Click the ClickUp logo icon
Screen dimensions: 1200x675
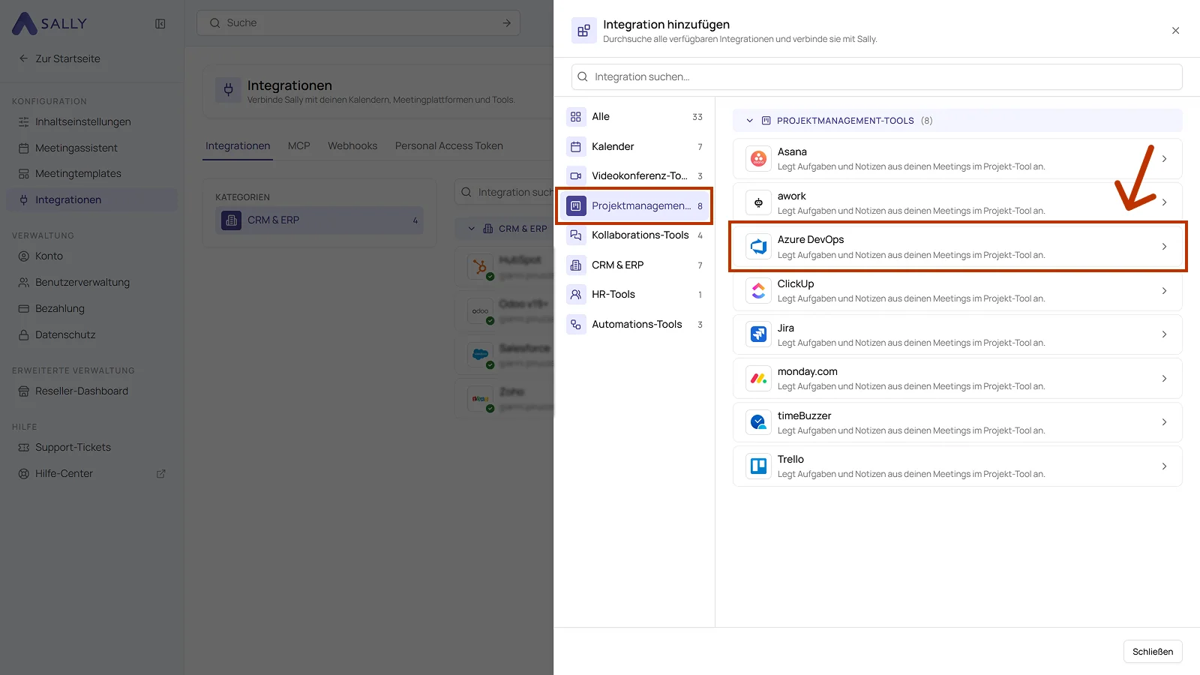(758, 290)
